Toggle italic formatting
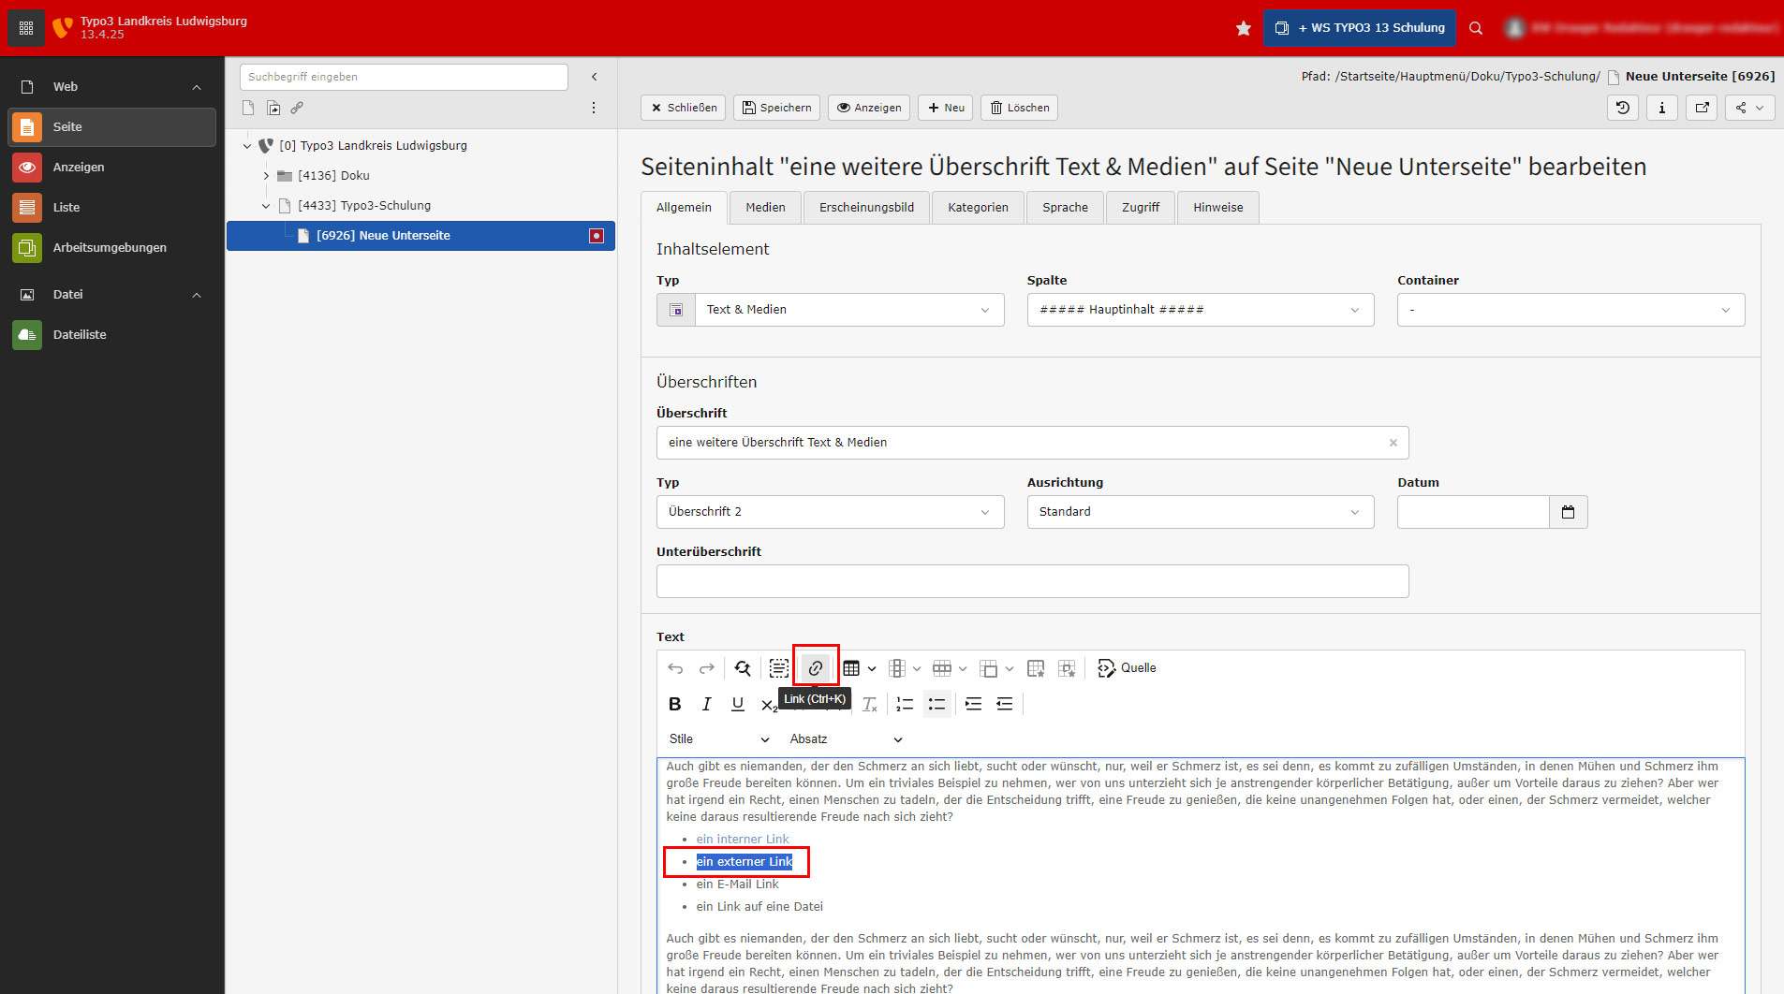Screen dimensions: 1784x994 click(x=706, y=704)
